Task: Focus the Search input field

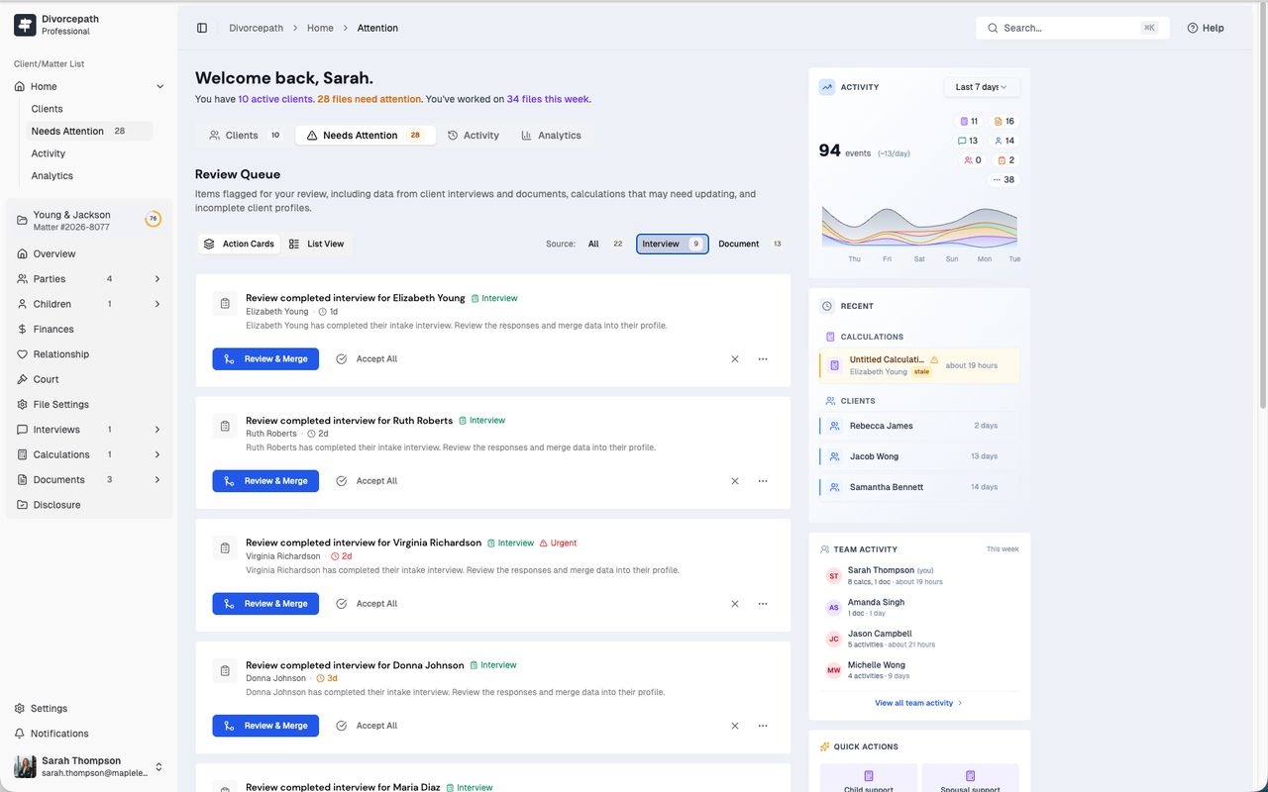Action: (1072, 29)
